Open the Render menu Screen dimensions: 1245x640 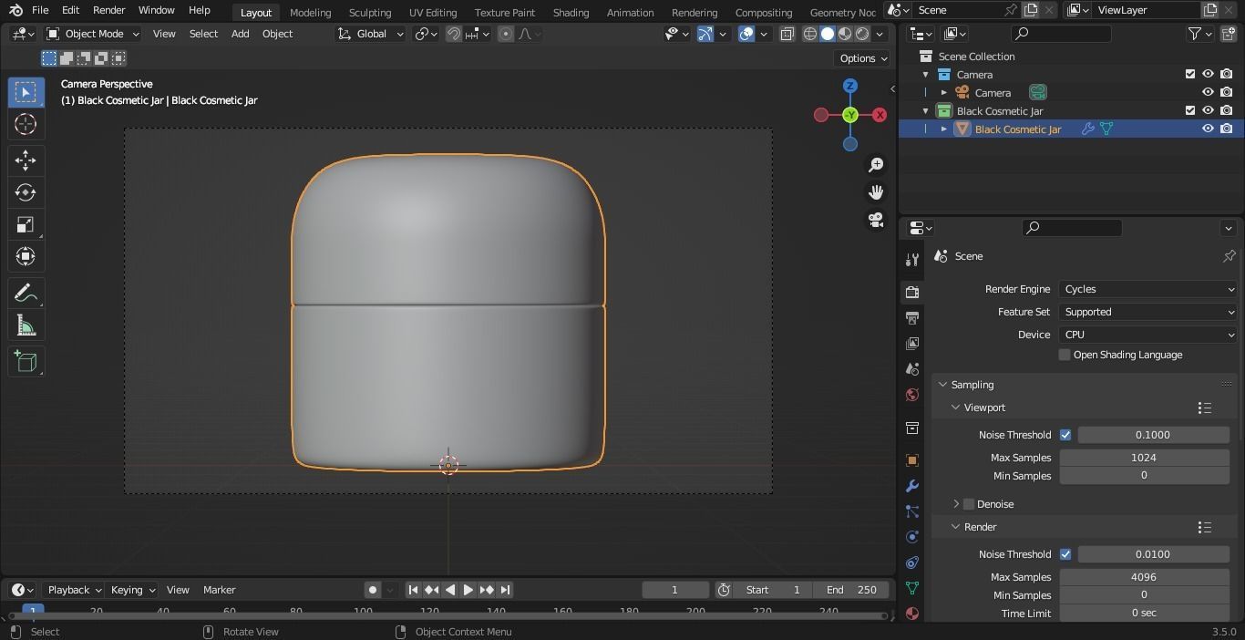pyautogui.click(x=108, y=10)
